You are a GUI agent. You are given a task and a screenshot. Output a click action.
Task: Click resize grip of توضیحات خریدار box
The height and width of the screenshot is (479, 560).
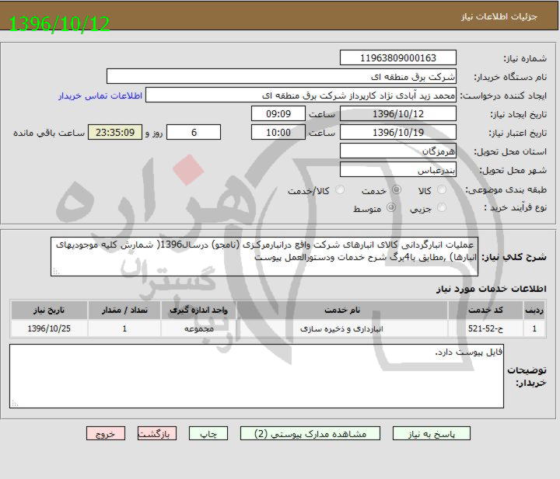pyautogui.click(x=14, y=404)
